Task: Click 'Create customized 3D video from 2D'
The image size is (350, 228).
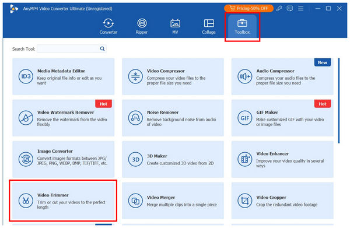Action: click(180, 163)
